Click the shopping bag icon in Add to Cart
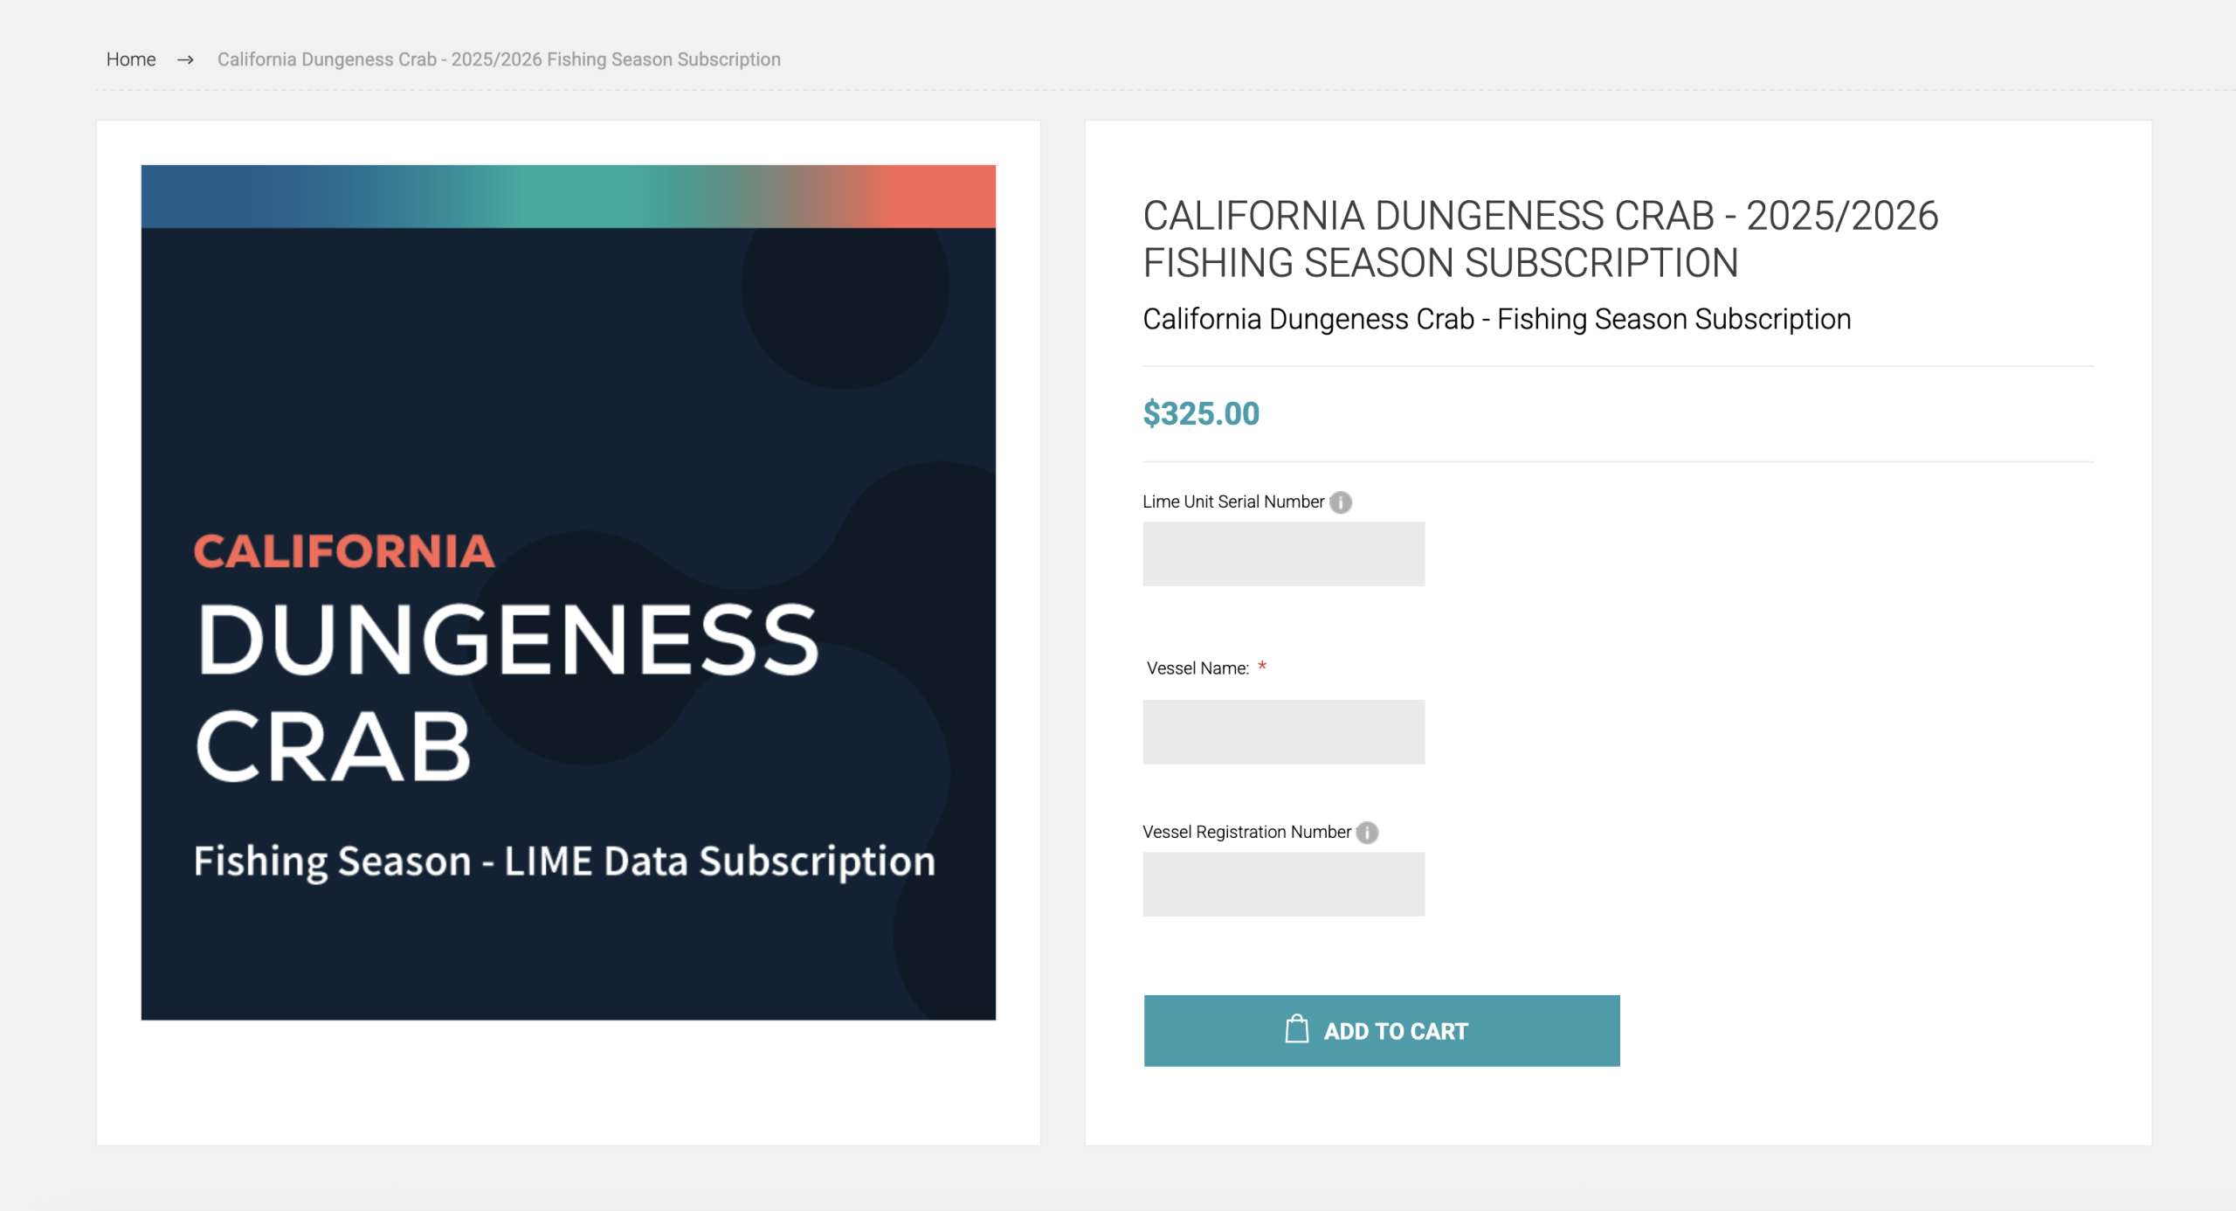Viewport: 2236px width, 1211px height. pyautogui.click(x=1297, y=1029)
